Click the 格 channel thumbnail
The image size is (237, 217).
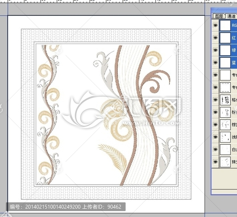(x=225, y=100)
